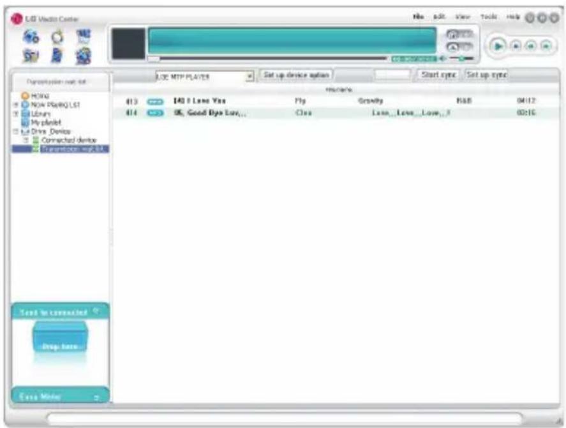Select the track titled Good Bye Lov...

210,113
